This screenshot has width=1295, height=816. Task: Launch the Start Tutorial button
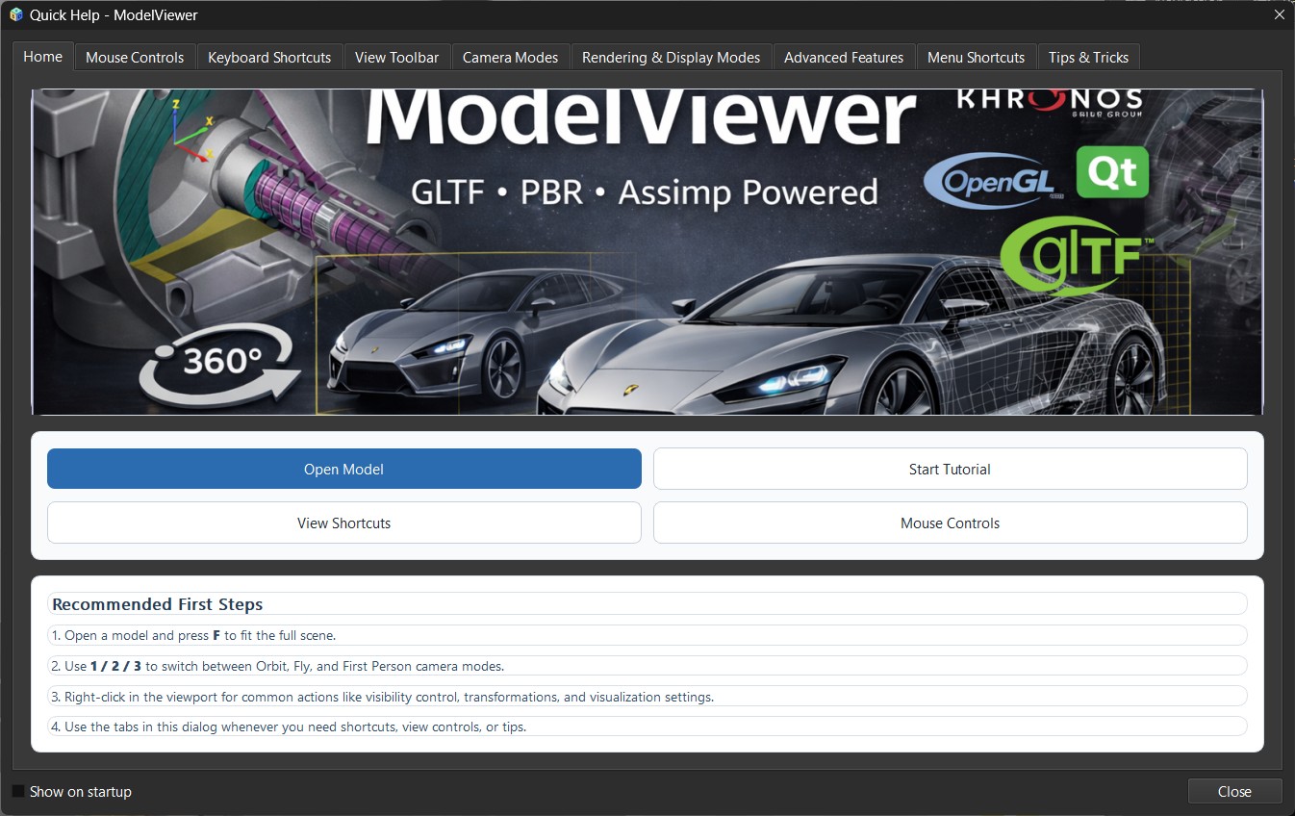(x=950, y=469)
